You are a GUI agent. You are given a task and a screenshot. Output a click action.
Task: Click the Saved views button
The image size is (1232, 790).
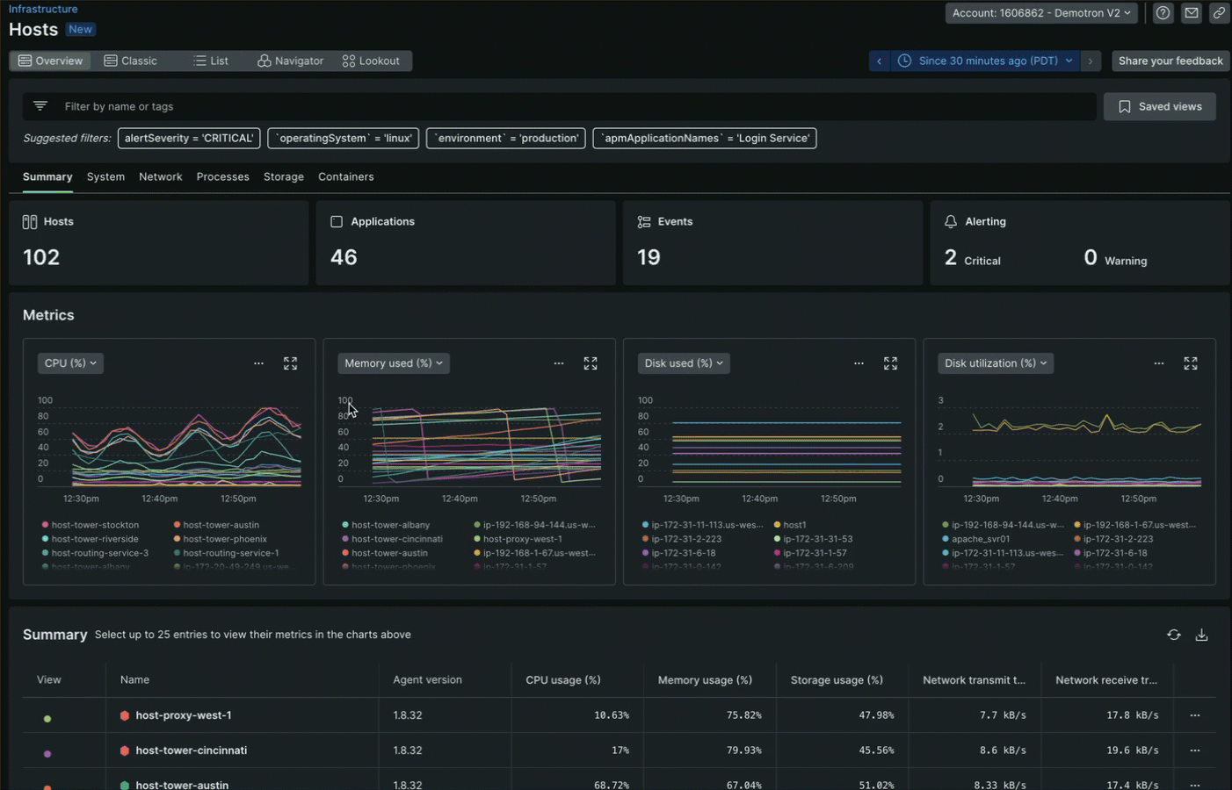(1159, 106)
